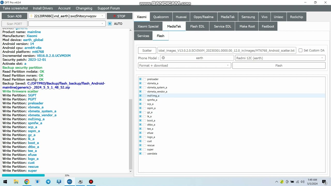
Task: Open the Format + download mode dropdown
Action: pyautogui.click(x=184, y=65)
